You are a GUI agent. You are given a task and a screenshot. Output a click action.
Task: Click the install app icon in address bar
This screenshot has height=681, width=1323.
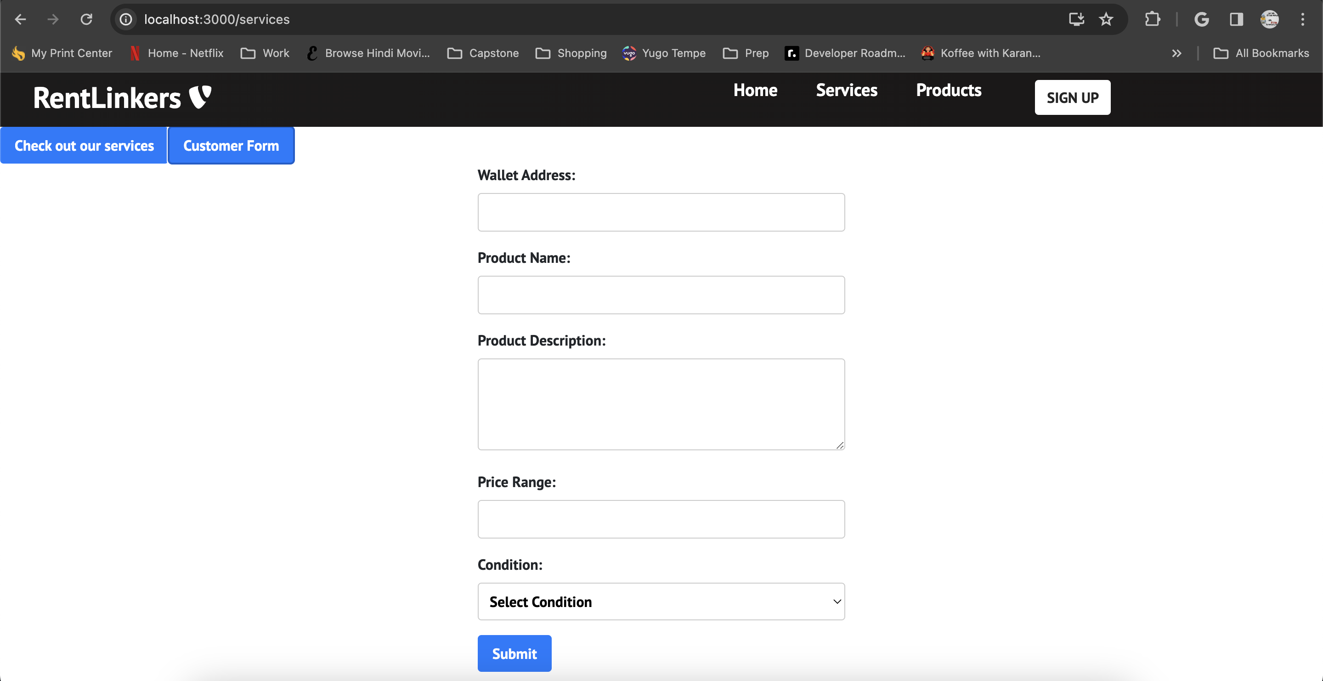[1076, 19]
